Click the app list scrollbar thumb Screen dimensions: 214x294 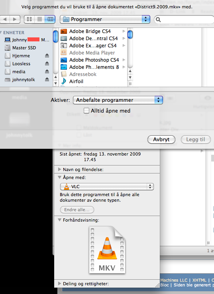click(x=130, y=34)
